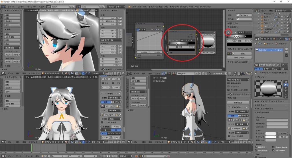Open the Material properties tab icon
292x158 pixels.
(x=286, y=39)
